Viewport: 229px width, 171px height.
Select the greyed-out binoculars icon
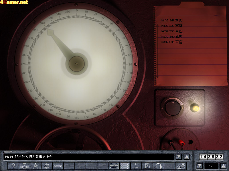91,166
